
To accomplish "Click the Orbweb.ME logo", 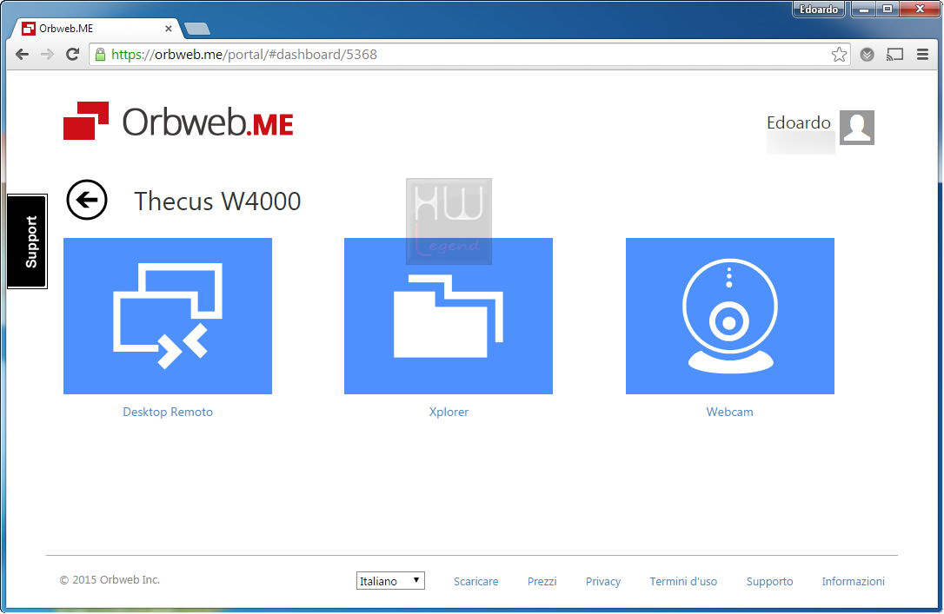I will tap(178, 122).
